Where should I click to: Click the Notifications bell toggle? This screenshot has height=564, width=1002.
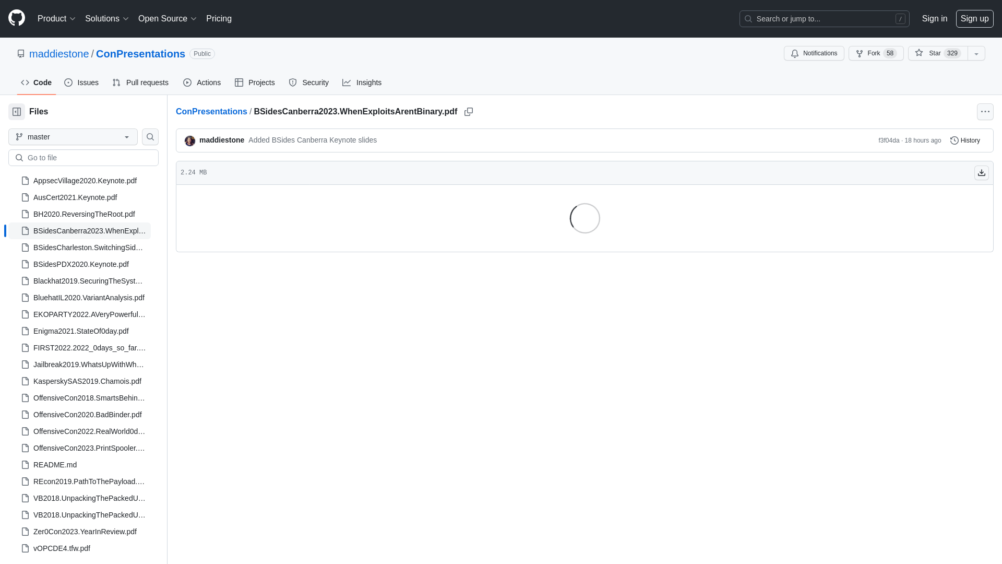click(x=814, y=53)
